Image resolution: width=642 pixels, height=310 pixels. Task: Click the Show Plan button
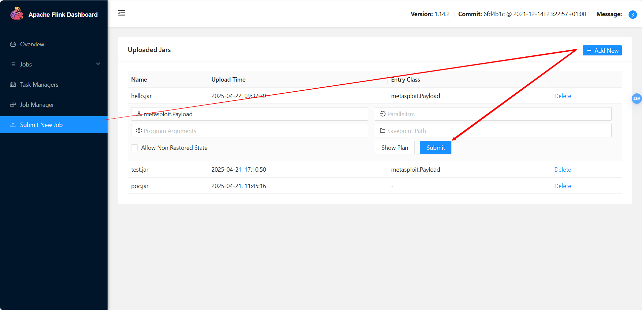coord(395,147)
